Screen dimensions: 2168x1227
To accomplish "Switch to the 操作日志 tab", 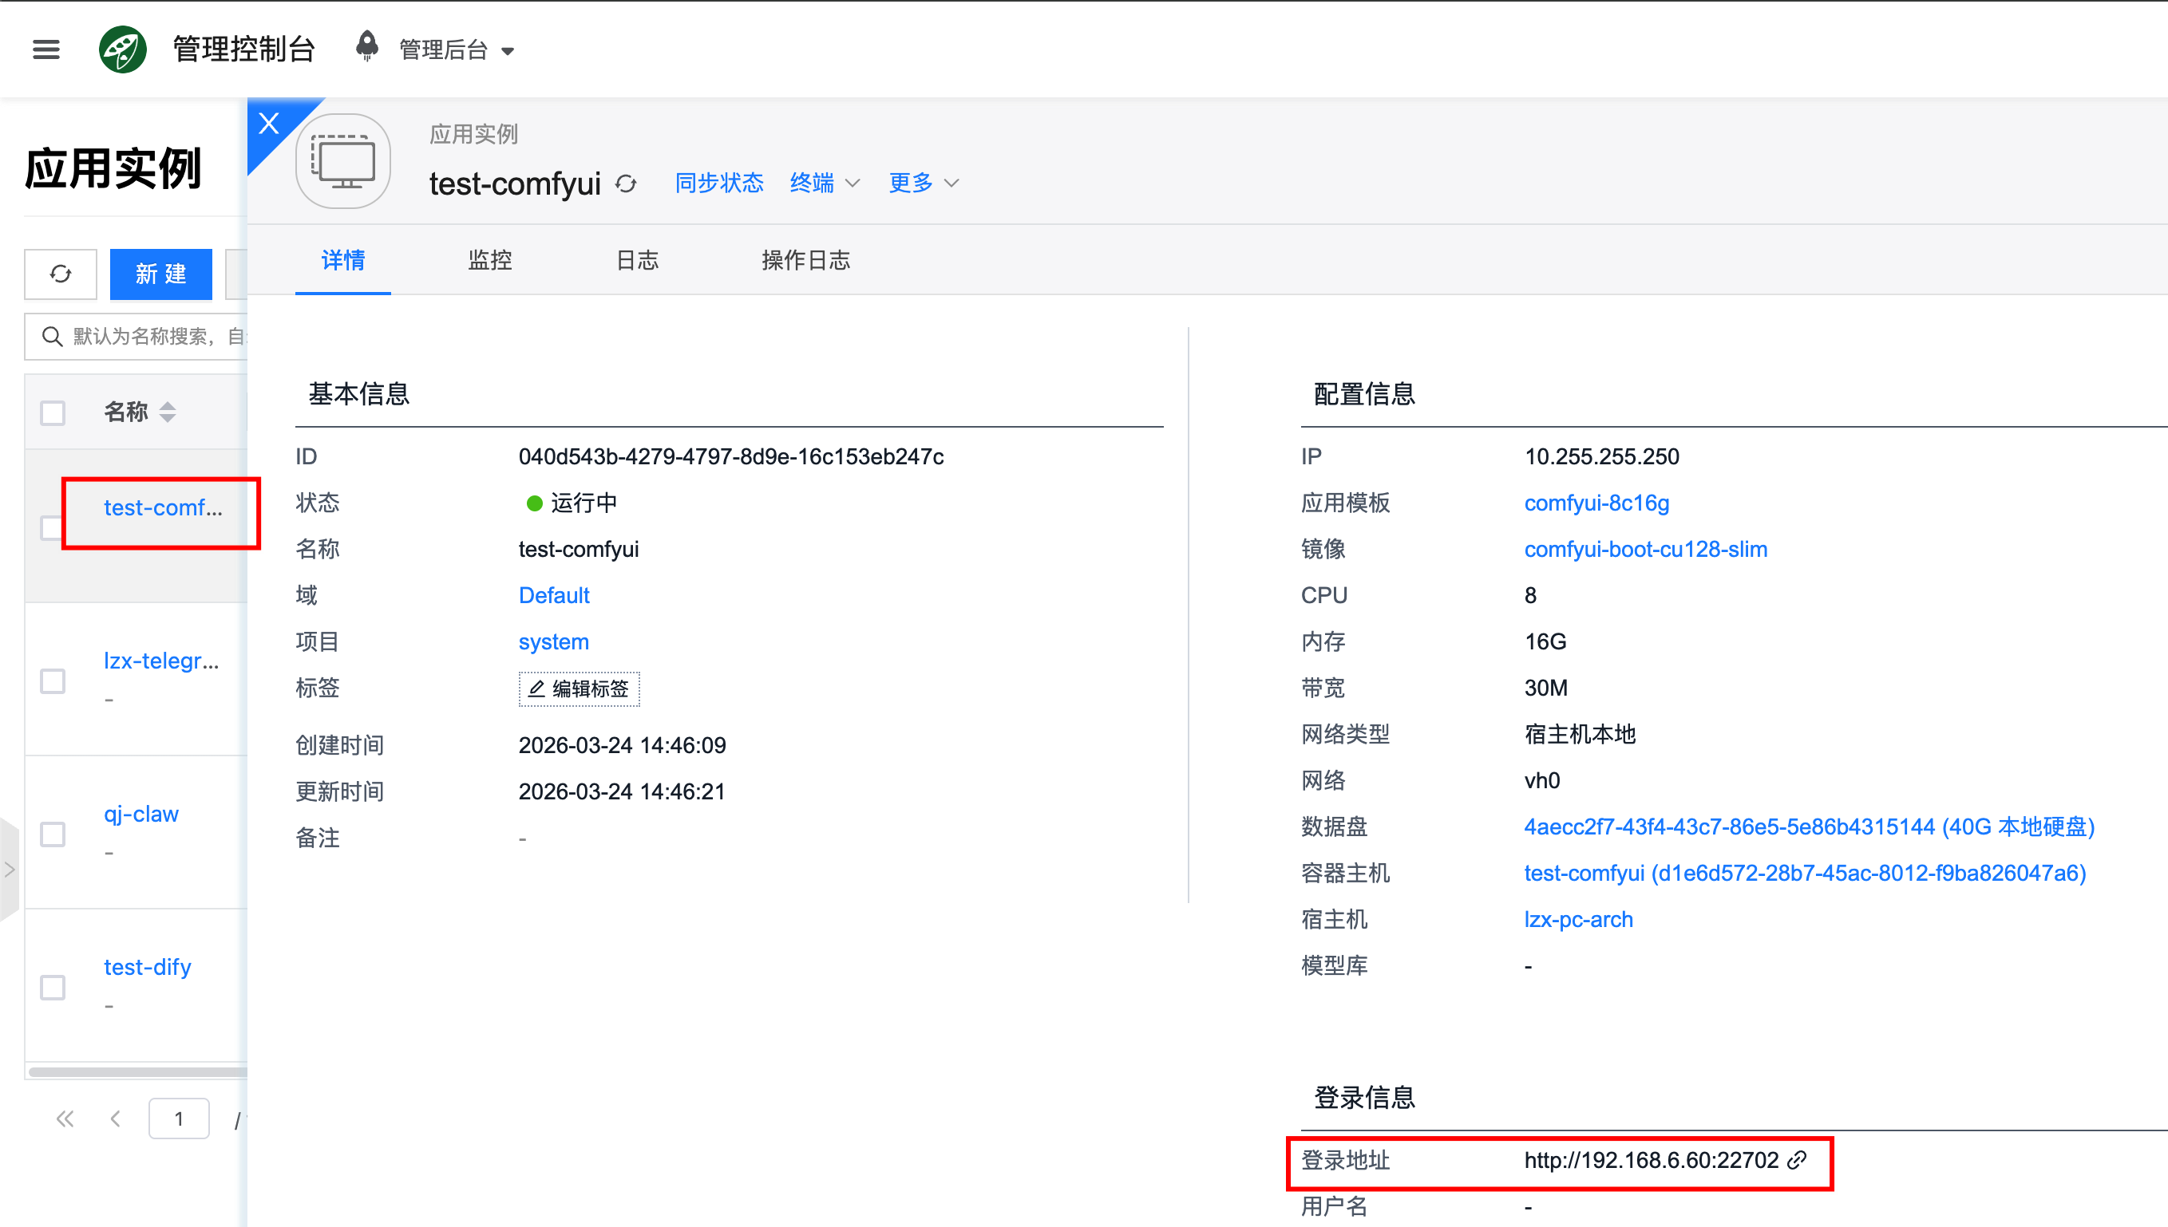I will [x=805, y=260].
